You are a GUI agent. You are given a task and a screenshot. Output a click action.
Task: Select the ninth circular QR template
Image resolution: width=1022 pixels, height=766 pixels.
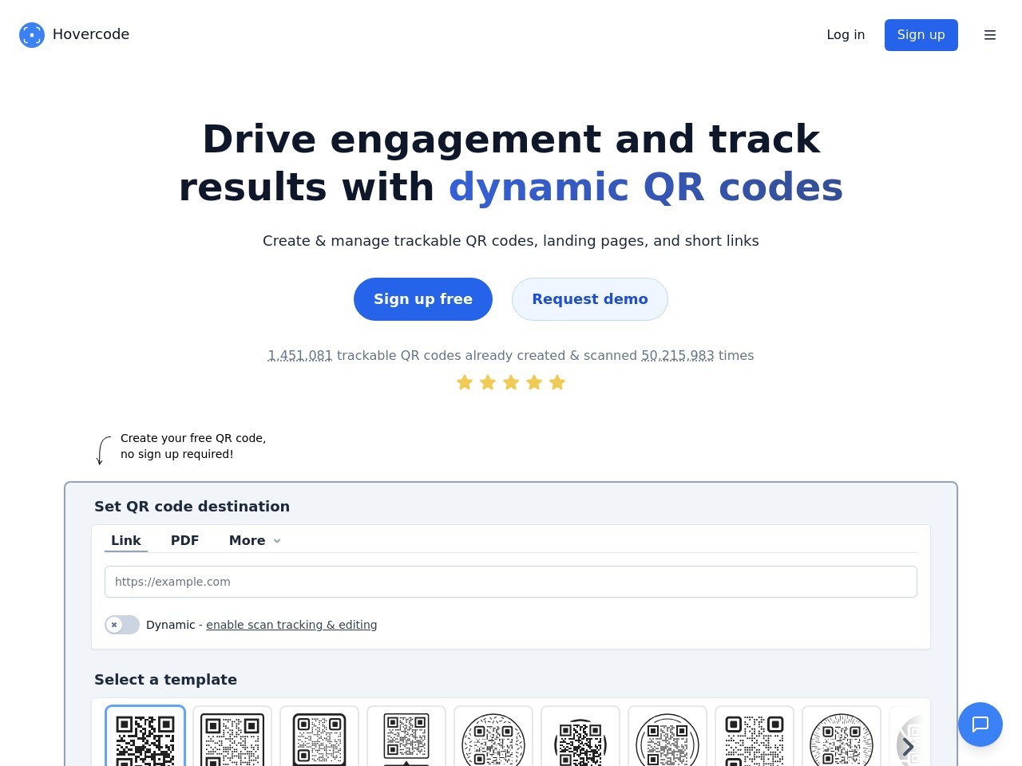coord(842,737)
